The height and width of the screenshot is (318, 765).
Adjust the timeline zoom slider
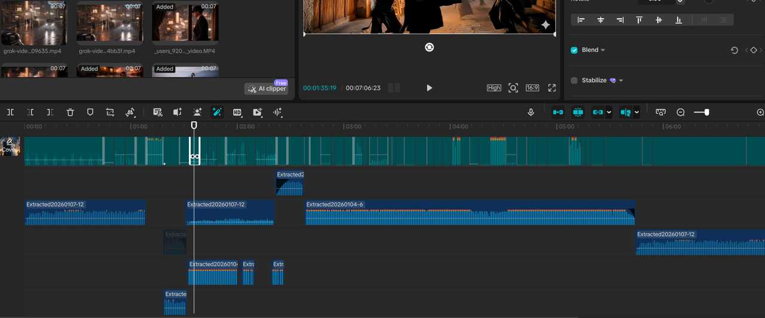[x=702, y=112]
